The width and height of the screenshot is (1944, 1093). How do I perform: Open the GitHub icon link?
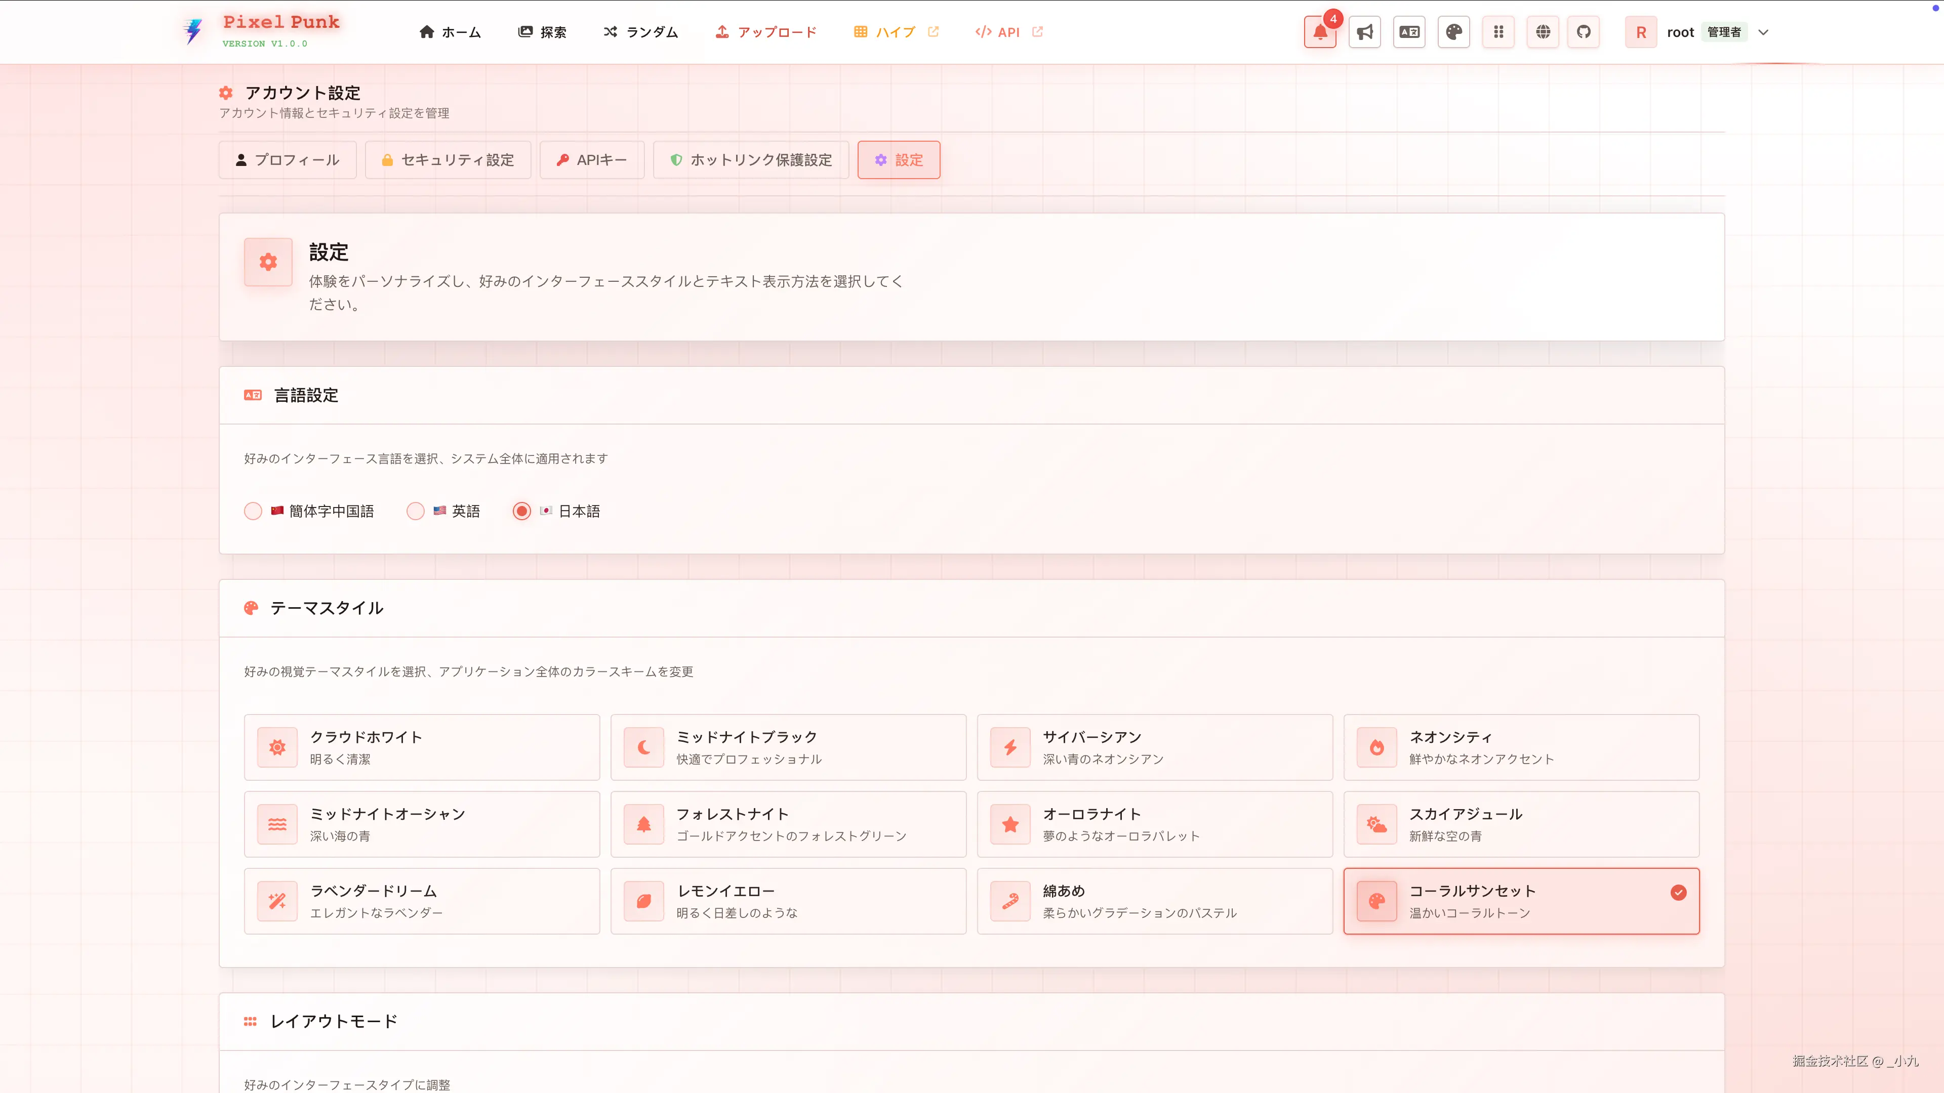pos(1583,32)
